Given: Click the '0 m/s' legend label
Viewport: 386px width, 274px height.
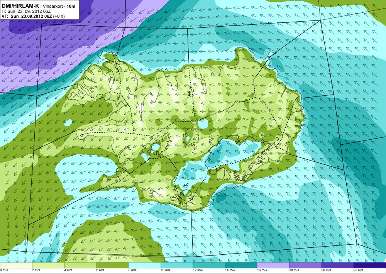Looking at the screenshot, I should tap(4, 270).
